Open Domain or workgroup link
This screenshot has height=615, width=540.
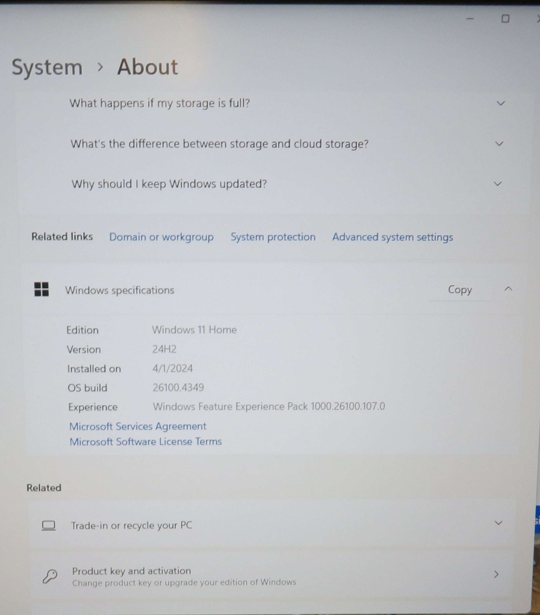pyautogui.click(x=161, y=237)
